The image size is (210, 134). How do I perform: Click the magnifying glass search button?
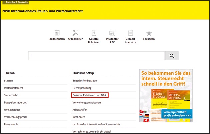click(172, 56)
